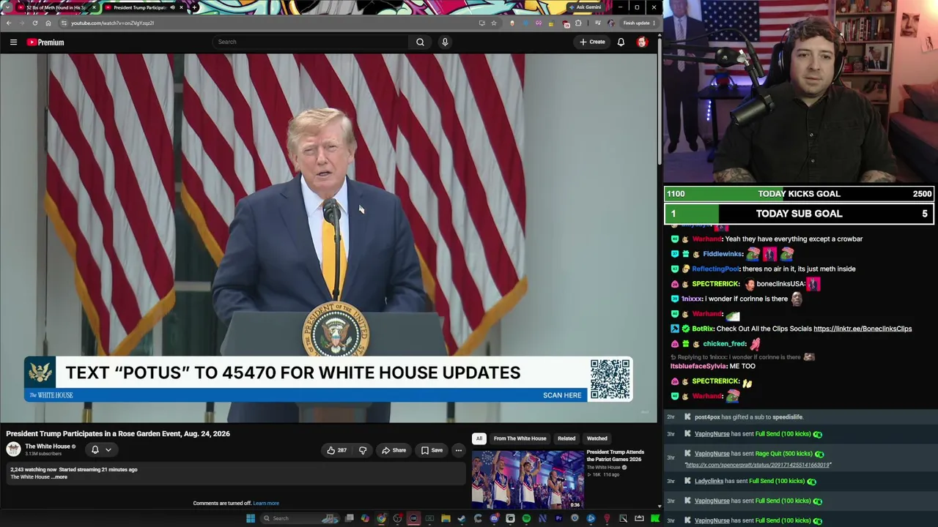Viewport: 938px width, 527px height.
Task: Select the All filter chip
Action: click(479, 438)
